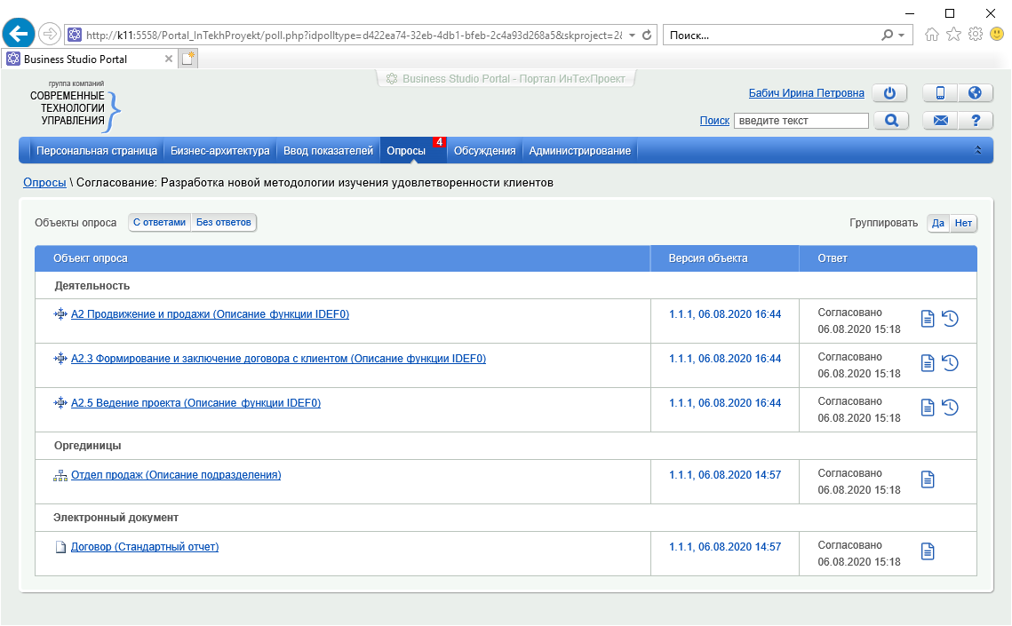Open answer document icon for Отдел продаж
The image size is (1012, 626).
[928, 479]
